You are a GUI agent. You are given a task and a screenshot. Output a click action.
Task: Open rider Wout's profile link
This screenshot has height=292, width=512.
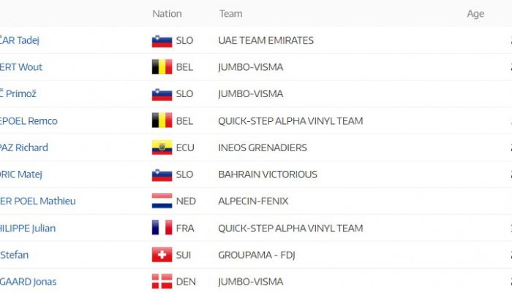[21, 67]
